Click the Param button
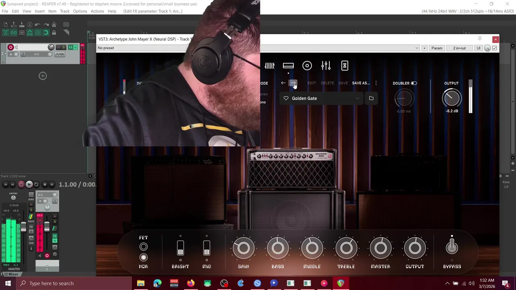516x290 pixels. 437,48
